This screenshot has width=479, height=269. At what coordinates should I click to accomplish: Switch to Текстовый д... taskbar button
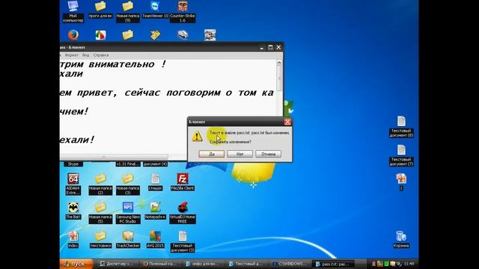pos(246,264)
